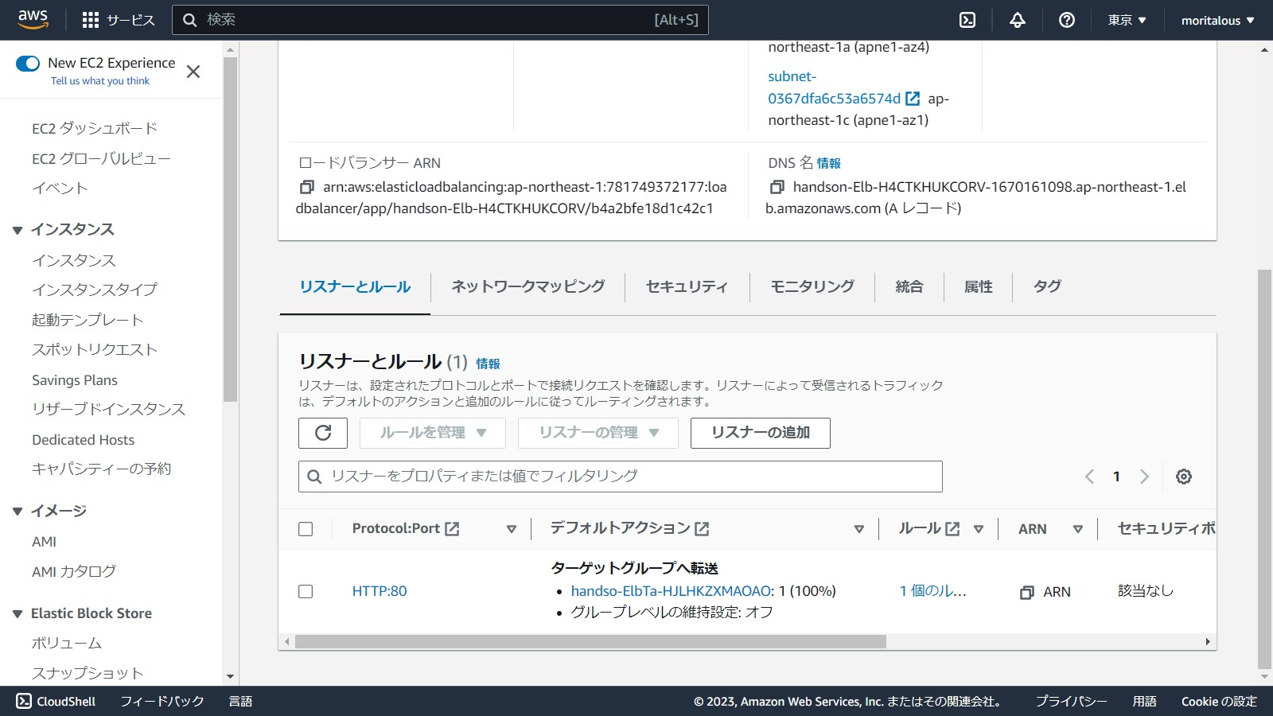This screenshot has width=1273, height=716.
Task: Sort by the ルール column arrow
Action: click(979, 529)
